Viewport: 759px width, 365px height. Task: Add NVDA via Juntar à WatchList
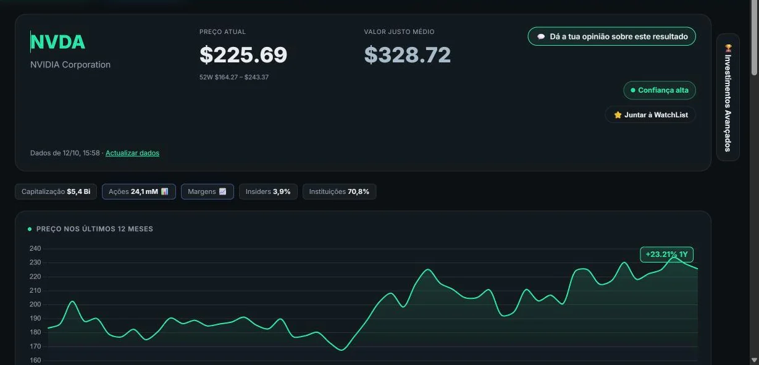(x=650, y=115)
